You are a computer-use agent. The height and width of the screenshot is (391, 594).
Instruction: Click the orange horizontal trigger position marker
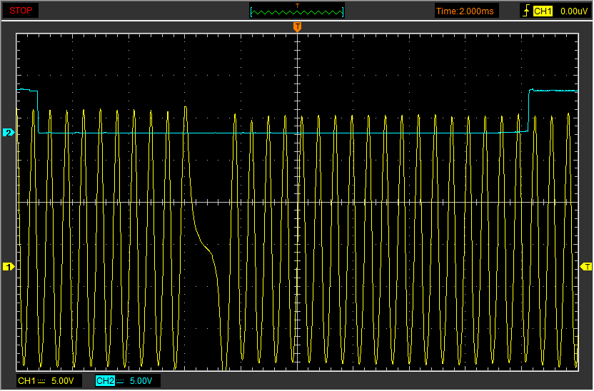(x=297, y=27)
